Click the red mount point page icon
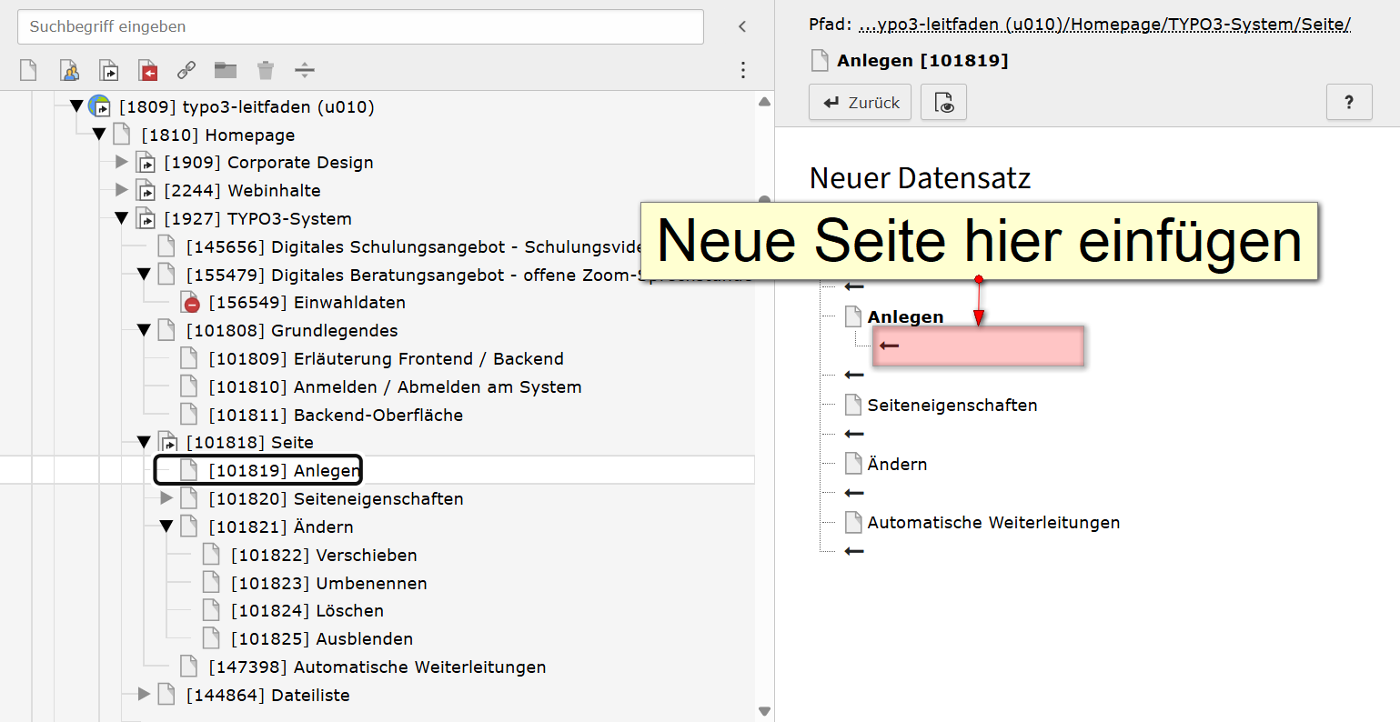Image resolution: width=1400 pixels, height=722 pixels. pos(148,70)
